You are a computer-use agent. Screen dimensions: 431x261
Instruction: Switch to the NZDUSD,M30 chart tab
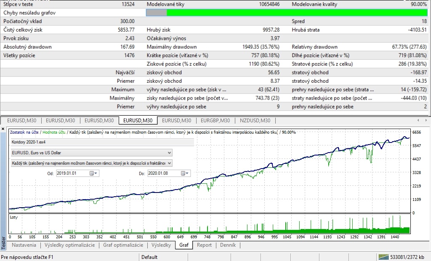[255, 121]
